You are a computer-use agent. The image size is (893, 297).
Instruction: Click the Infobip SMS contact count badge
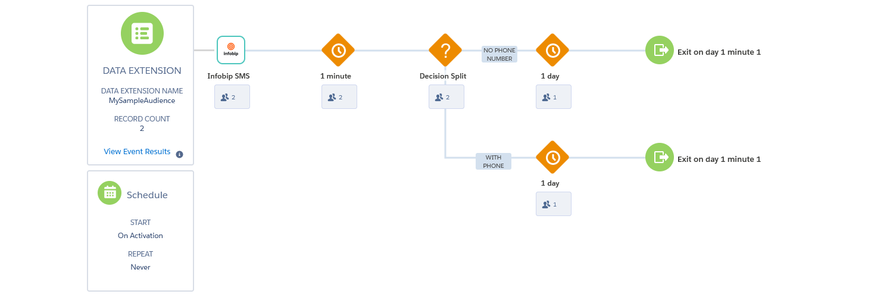pos(232,97)
